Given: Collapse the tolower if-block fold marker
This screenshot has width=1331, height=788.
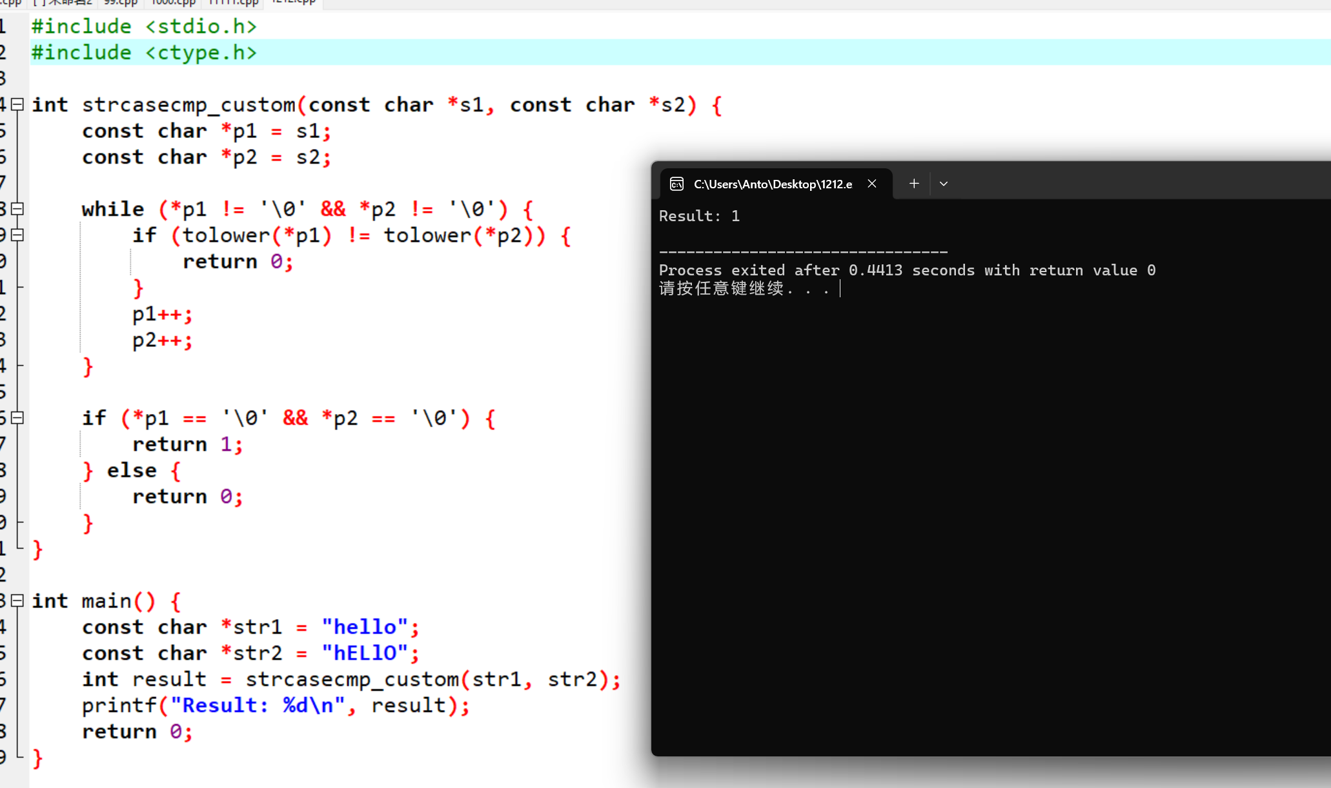Looking at the screenshot, I should (18, 235).
